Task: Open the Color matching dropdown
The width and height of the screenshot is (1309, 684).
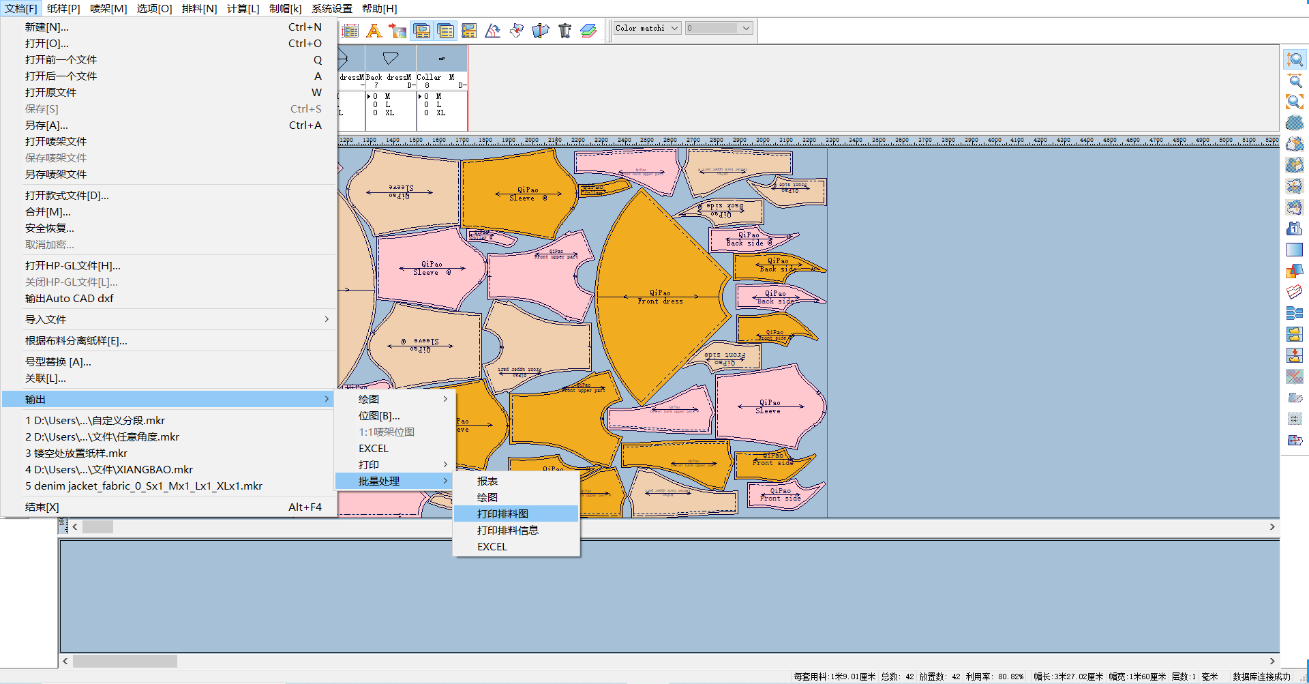Action: 646,28
